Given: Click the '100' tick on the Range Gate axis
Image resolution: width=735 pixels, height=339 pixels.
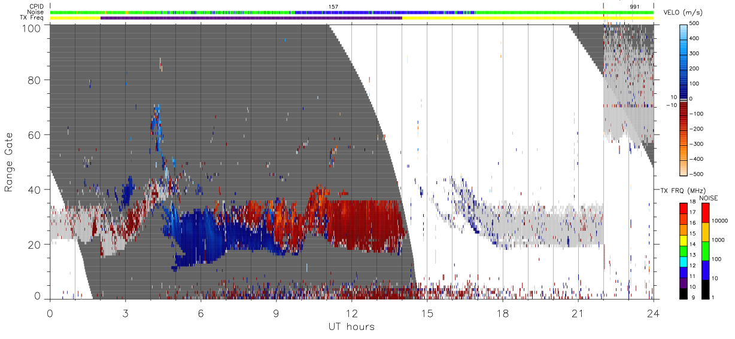Looking at the screenshot, I should 32,28.
